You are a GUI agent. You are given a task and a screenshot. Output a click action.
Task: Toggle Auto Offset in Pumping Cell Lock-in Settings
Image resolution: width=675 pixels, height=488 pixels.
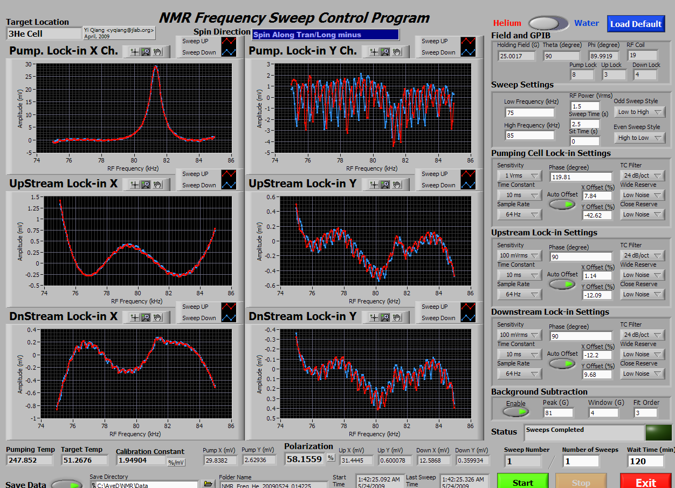click(x=562, y=205)
